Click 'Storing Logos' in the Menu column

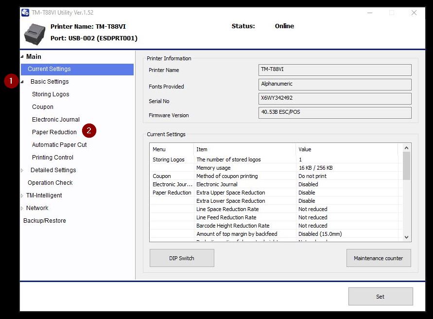[169, 159]
